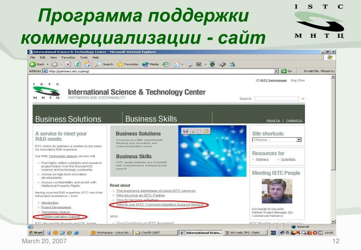Select the Business Solutions tab
The width and height of the screenshot is (361, 250).
tap(68, 119)
